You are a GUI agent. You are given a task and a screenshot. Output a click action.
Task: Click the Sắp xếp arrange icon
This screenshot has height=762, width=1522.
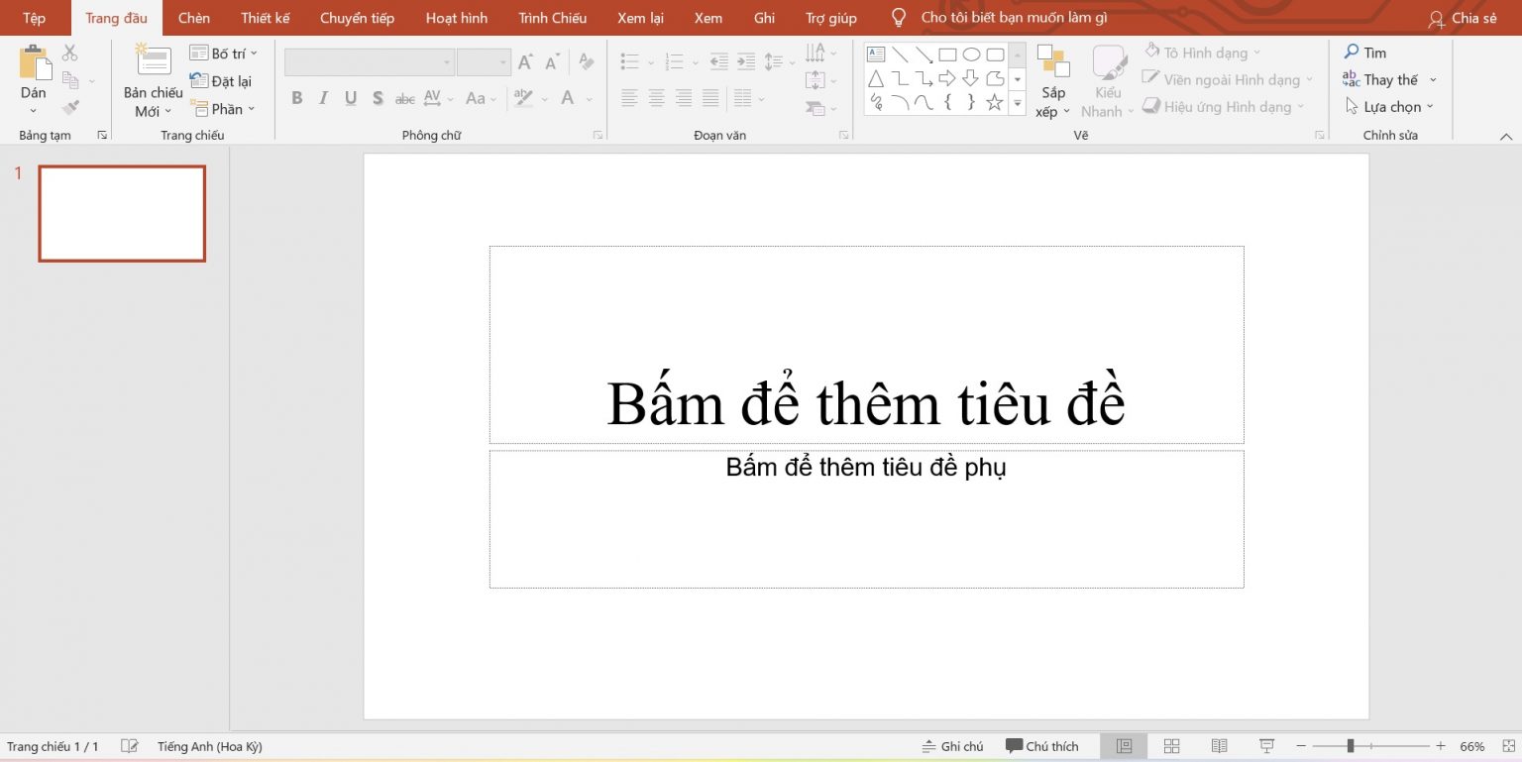click(1052, 61)
